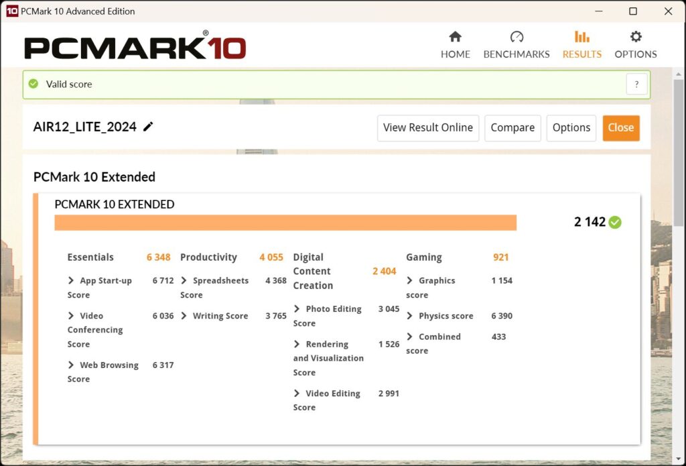Click the Spreadsheets value 4 368
The width and height of the screenshot is (686, 466).
coord(276,280)
